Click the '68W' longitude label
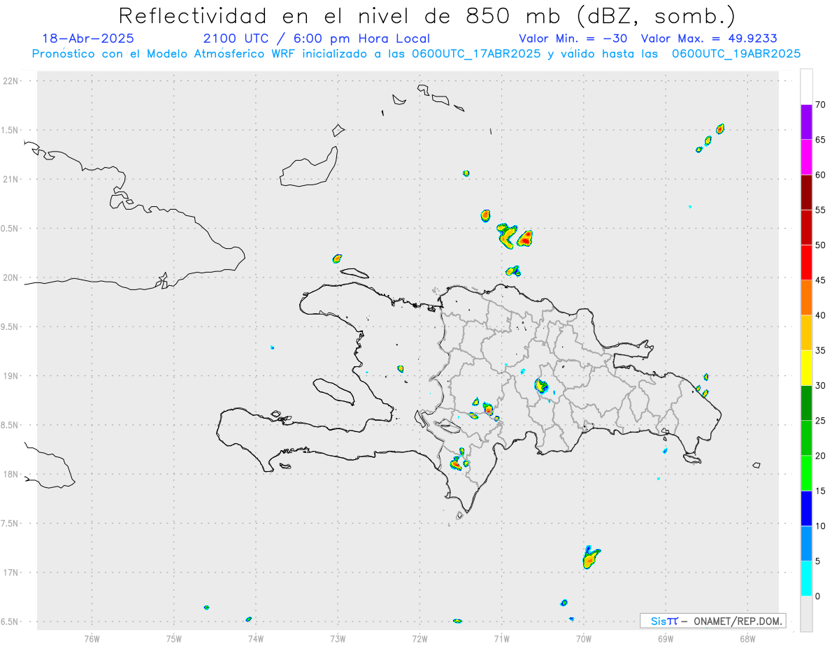Screen dimensions: 839x648 pos(747,638)
